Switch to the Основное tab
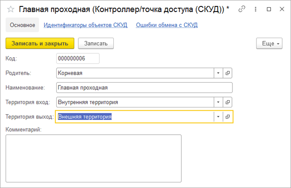 [23, 25]
